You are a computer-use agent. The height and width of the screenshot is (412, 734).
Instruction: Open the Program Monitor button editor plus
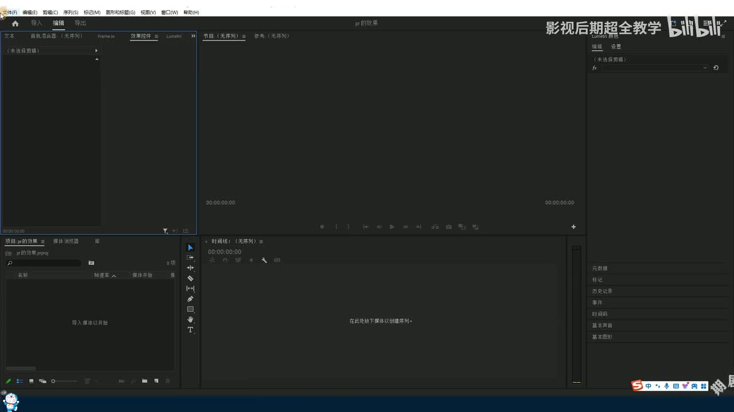tap(573, 227)
